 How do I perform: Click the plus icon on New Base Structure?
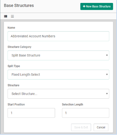(84, 6)
